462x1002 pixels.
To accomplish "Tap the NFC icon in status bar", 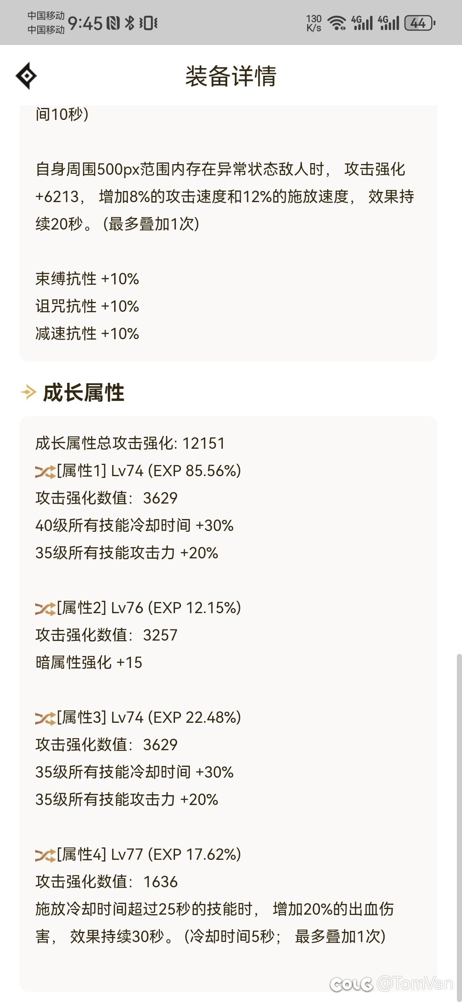I will pyautogui.click(x=113, y=23).
